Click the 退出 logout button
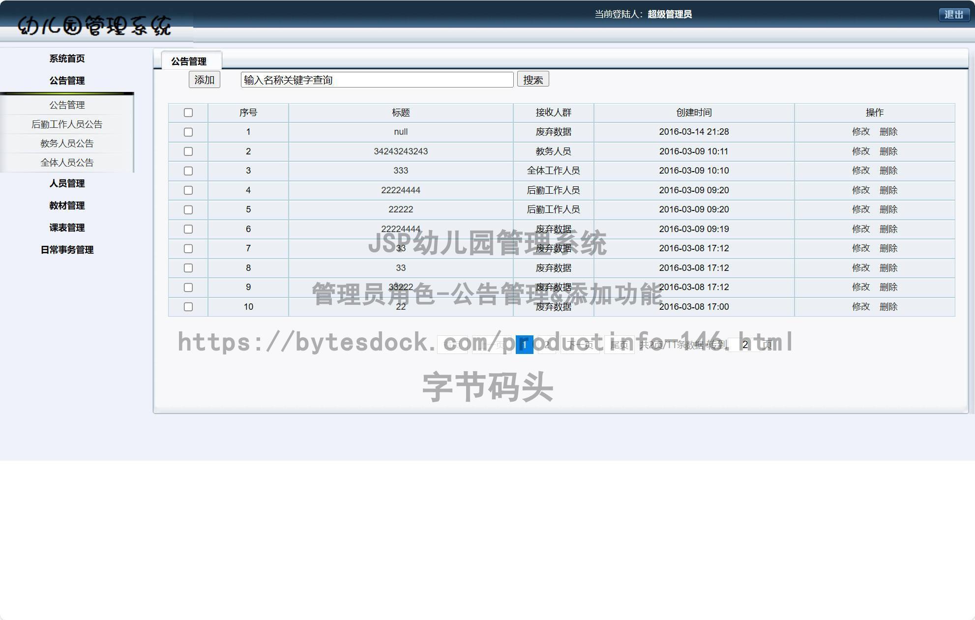Viewport: 975px width, 620px height. pos(953,15)
